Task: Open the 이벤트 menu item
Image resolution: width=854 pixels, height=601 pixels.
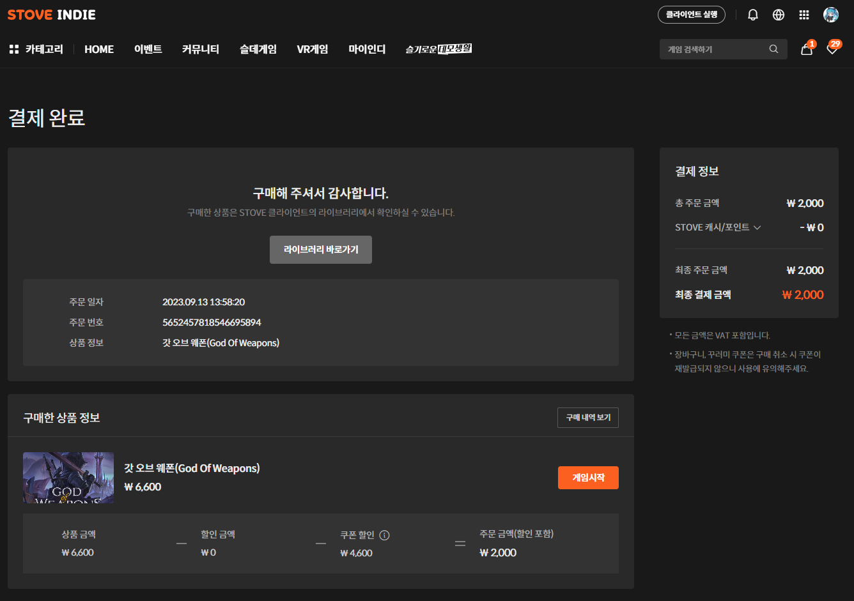Action: [148, 49]
